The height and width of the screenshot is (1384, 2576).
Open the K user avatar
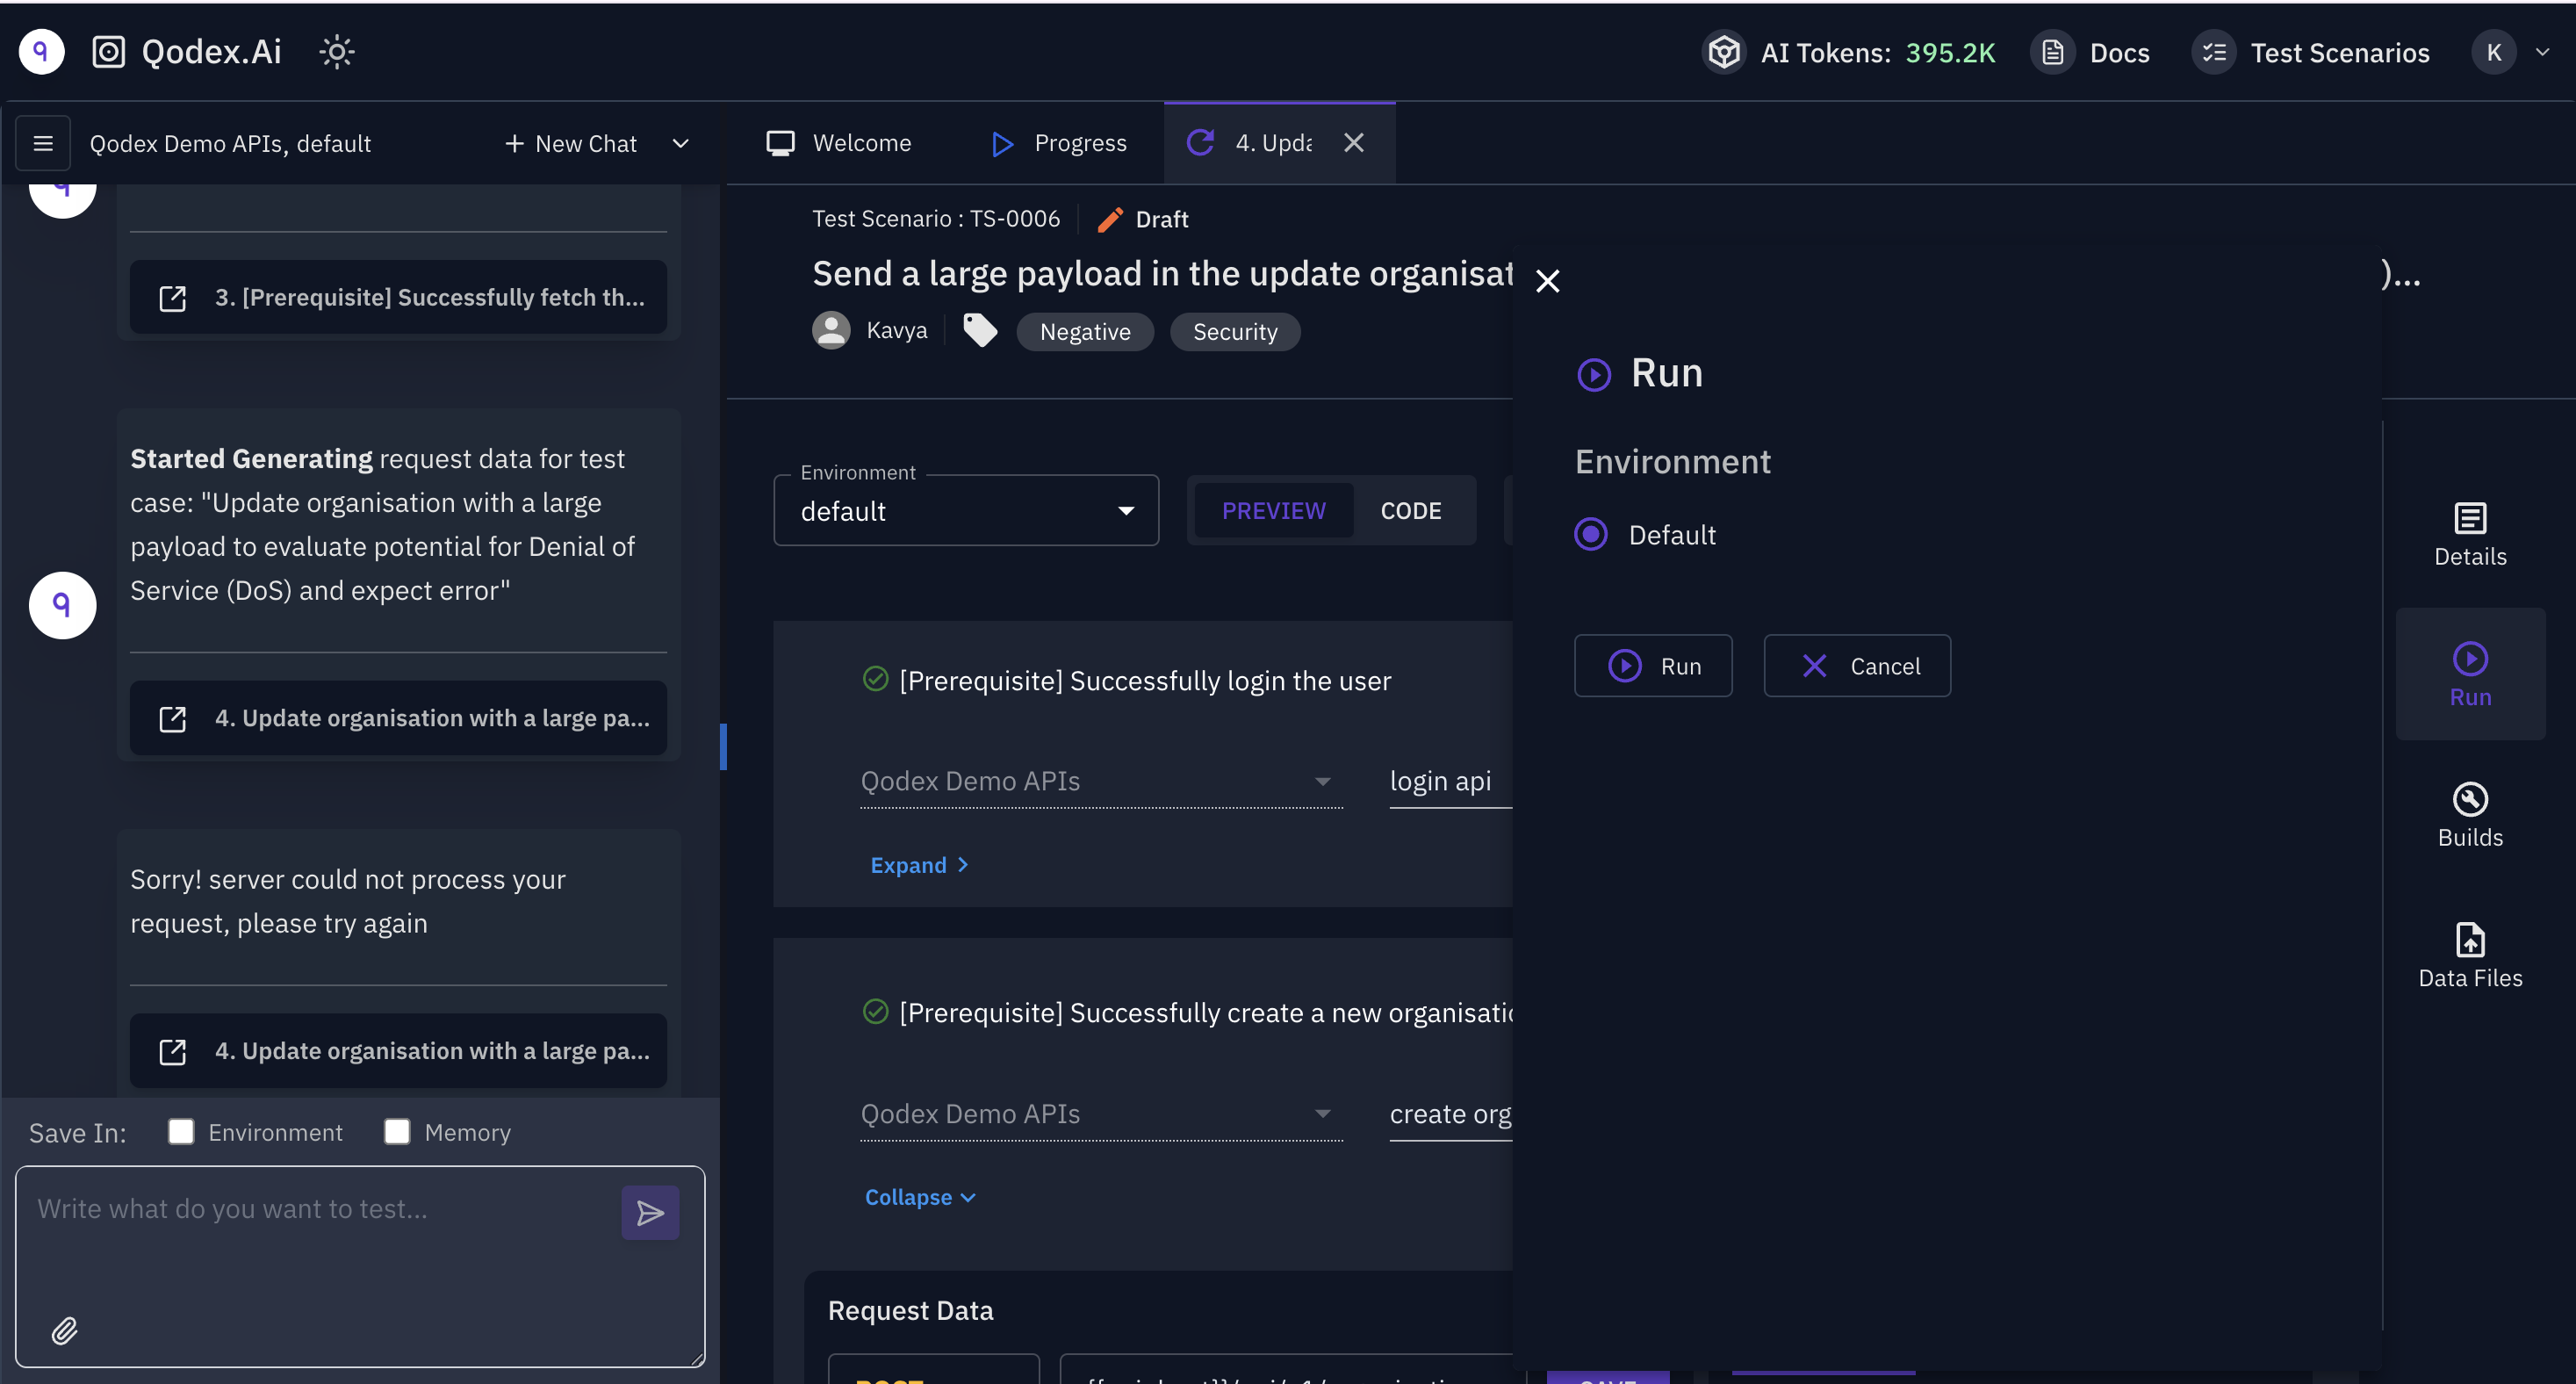2494,52
